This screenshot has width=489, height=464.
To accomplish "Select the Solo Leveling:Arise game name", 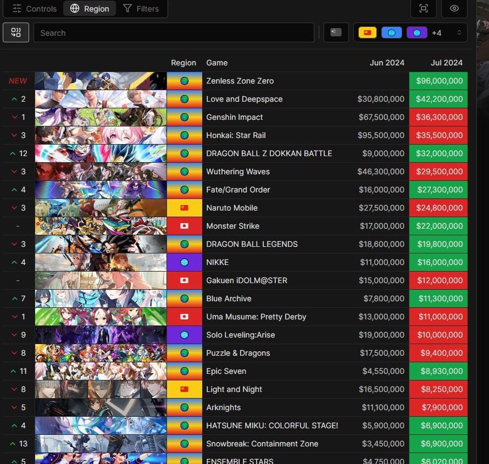I will point(241,334).
